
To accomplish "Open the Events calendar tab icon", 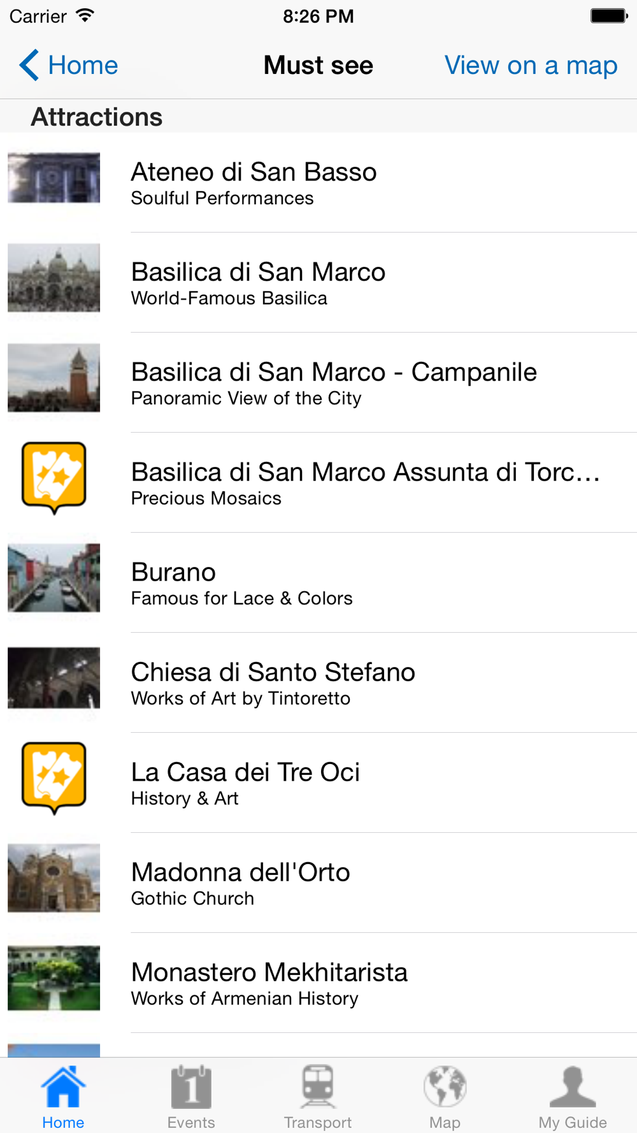I will pyautogui.click(x=191, y=1086).
